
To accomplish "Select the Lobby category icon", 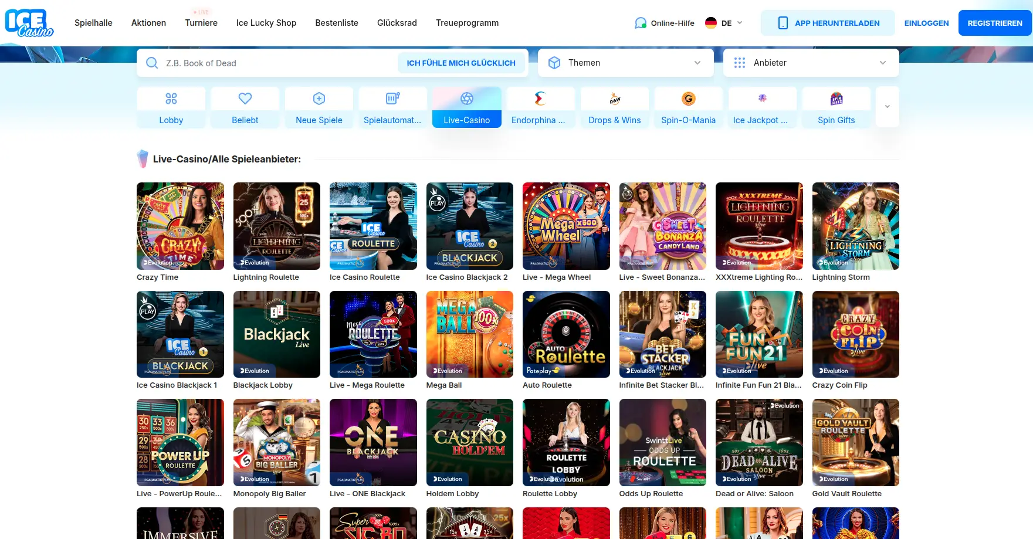I will click(171, 99).
